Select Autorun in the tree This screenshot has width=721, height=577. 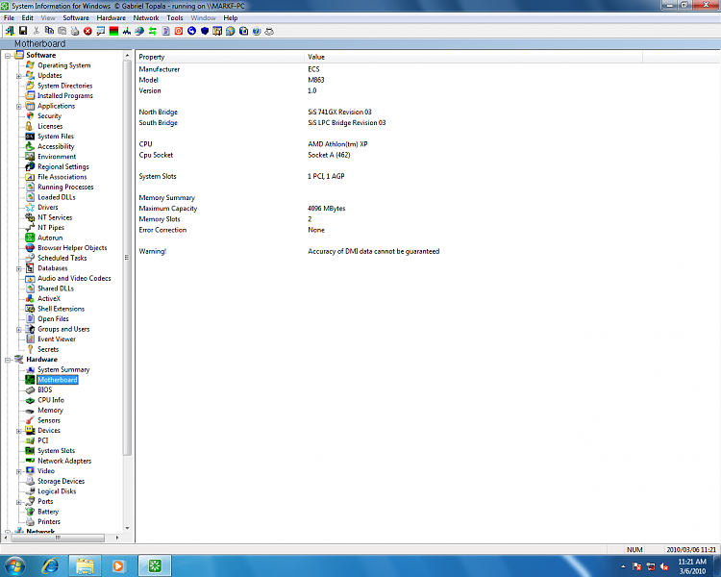[x=50, y=238]
